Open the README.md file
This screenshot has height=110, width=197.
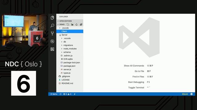tap(70, 83)
